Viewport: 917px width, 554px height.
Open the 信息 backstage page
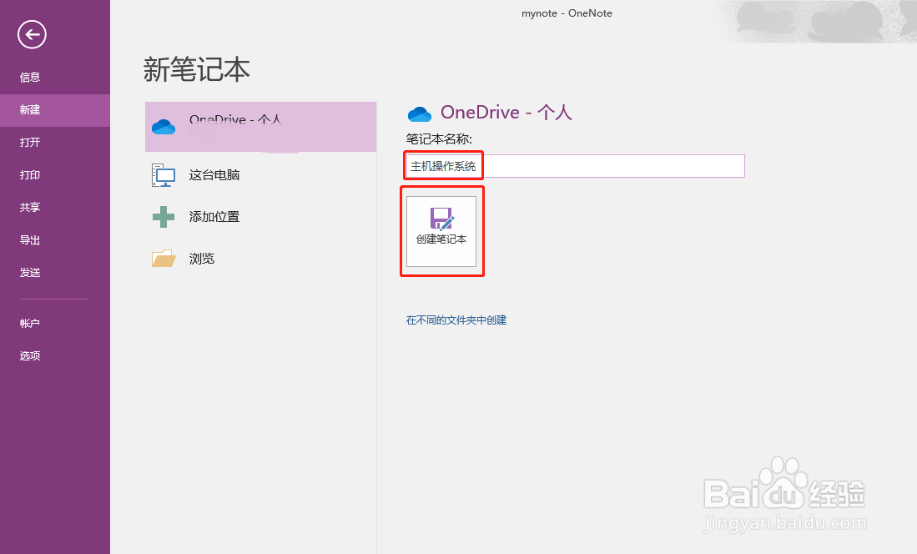[x=55, y=78]
